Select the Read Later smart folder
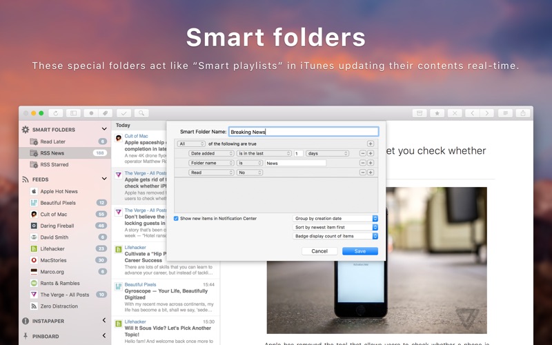Image resolution: width=552 pixels, height=345 pixels. [x=52, y=141]
